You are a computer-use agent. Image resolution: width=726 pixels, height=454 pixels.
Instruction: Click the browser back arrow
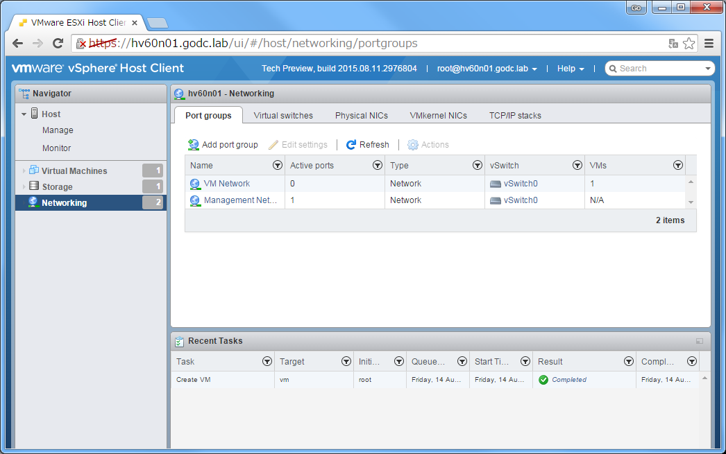[17, 44]
